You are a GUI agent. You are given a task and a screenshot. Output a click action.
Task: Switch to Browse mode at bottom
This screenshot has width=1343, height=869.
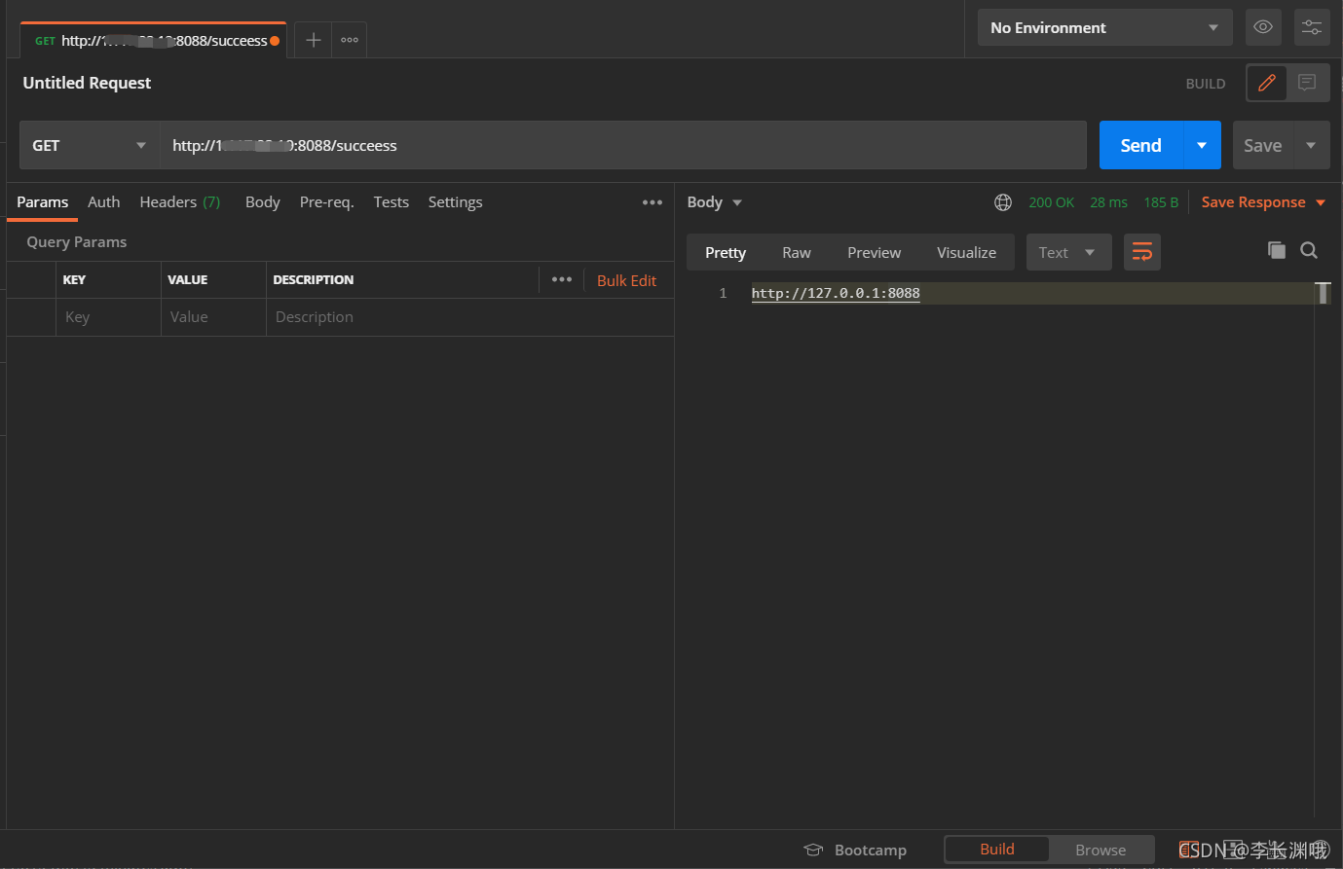coord(1101,850)
